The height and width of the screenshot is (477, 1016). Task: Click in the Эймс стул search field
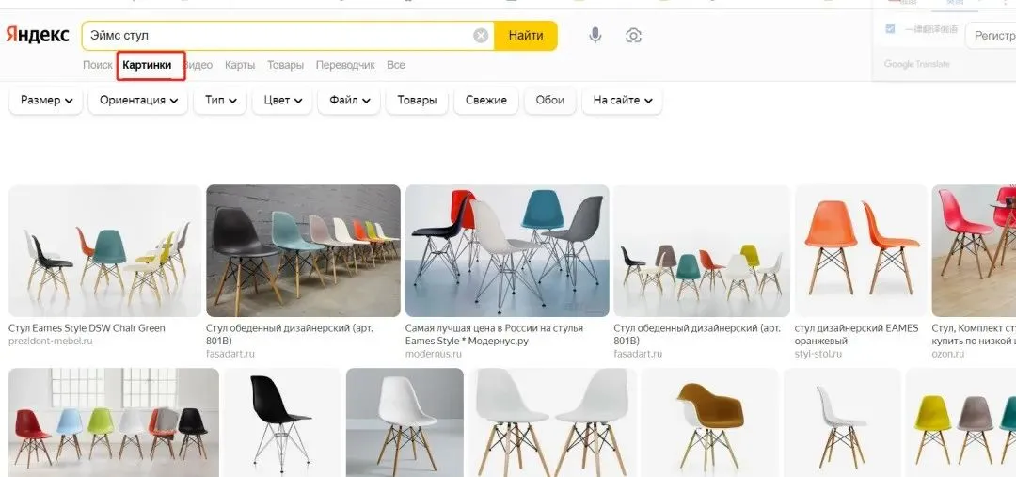278,36
